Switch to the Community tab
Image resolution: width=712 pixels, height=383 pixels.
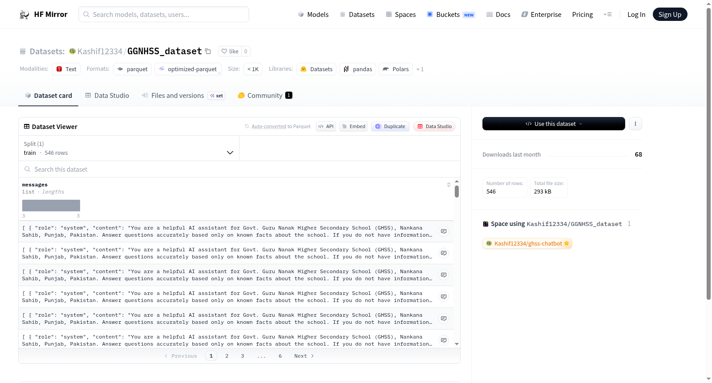(265, 96)
